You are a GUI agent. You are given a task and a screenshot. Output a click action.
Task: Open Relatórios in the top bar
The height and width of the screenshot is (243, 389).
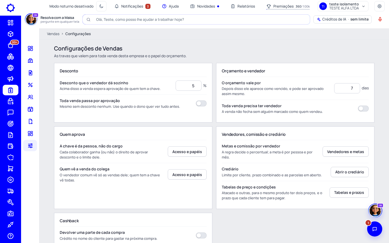click(x=243, y=6)
